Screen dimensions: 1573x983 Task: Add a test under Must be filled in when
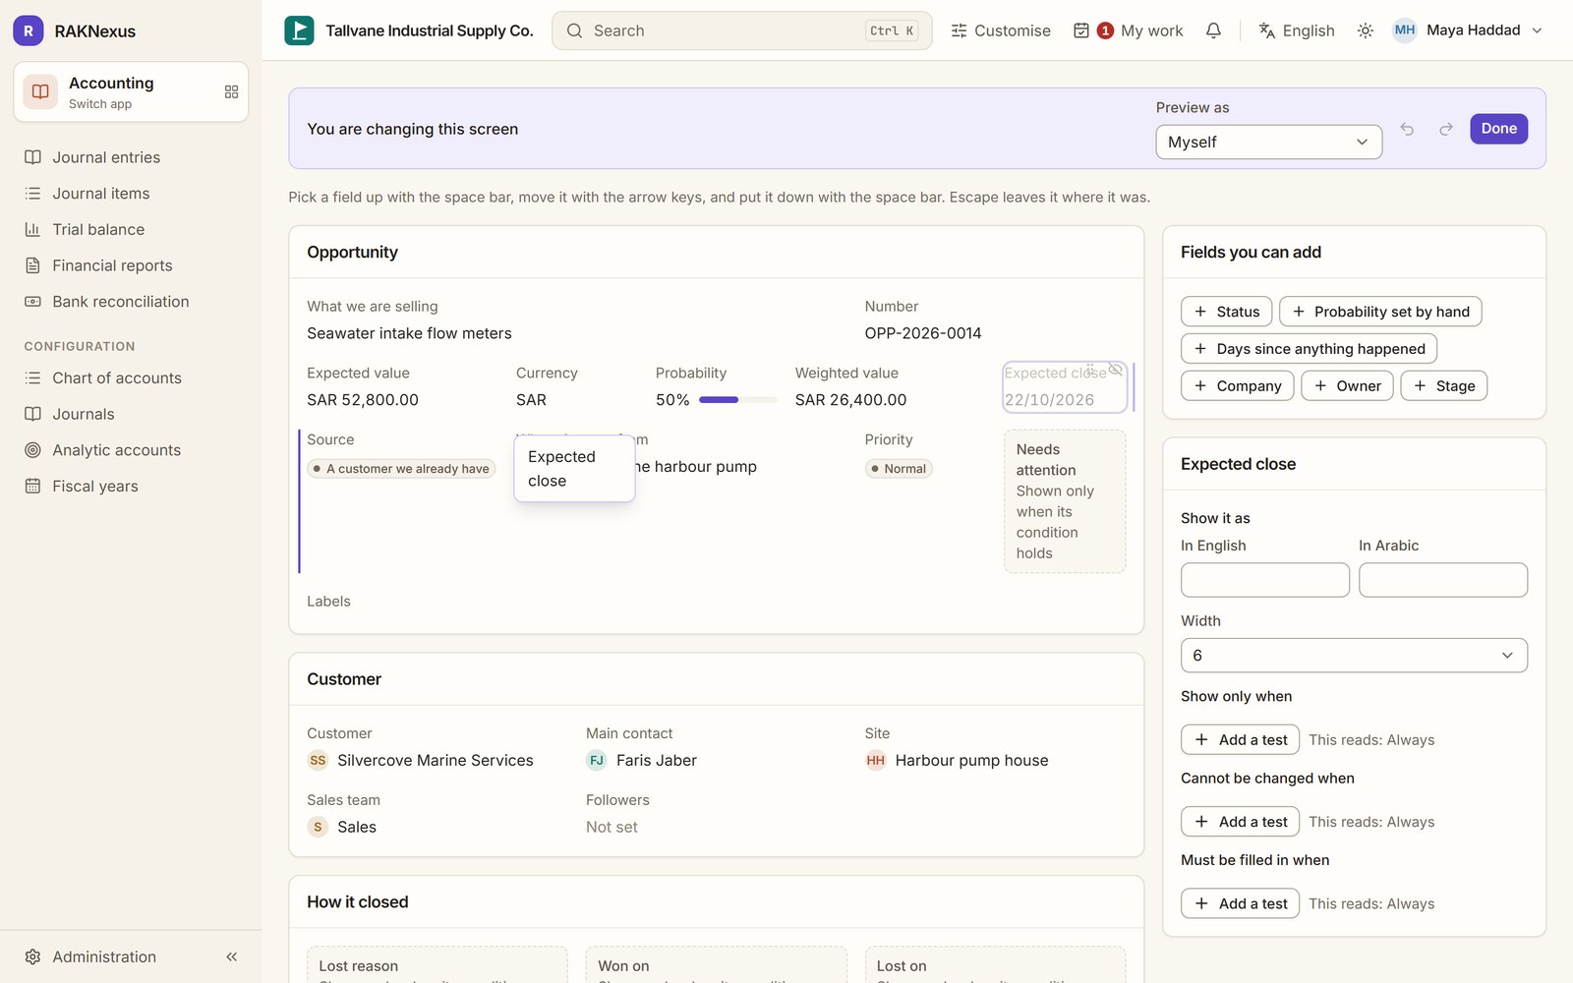[x=1240, y=903]
